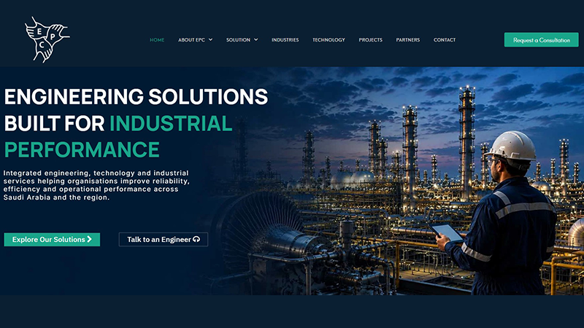Expand the About EPC dropdown chevron
584x328 pixels.
click(x=210, y=40)
